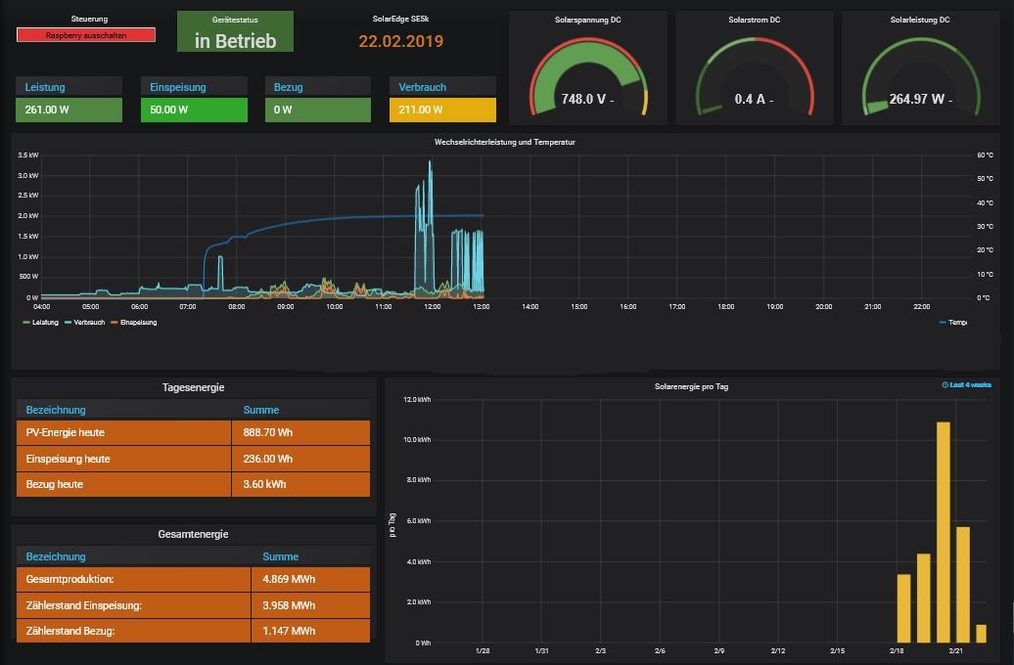
Task: Click the green Einspeisung 50.00 W value
Action: (x=193, y=110)
